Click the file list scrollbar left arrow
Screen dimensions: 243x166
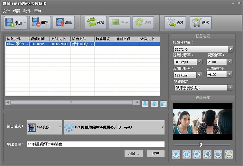coord(8,102)
